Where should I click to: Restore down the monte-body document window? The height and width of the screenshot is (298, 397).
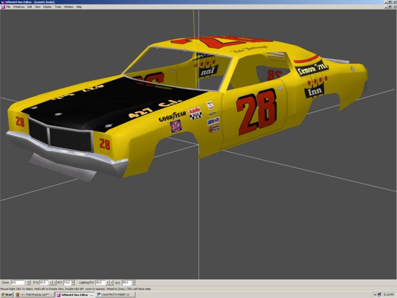(x=390, y=7)
